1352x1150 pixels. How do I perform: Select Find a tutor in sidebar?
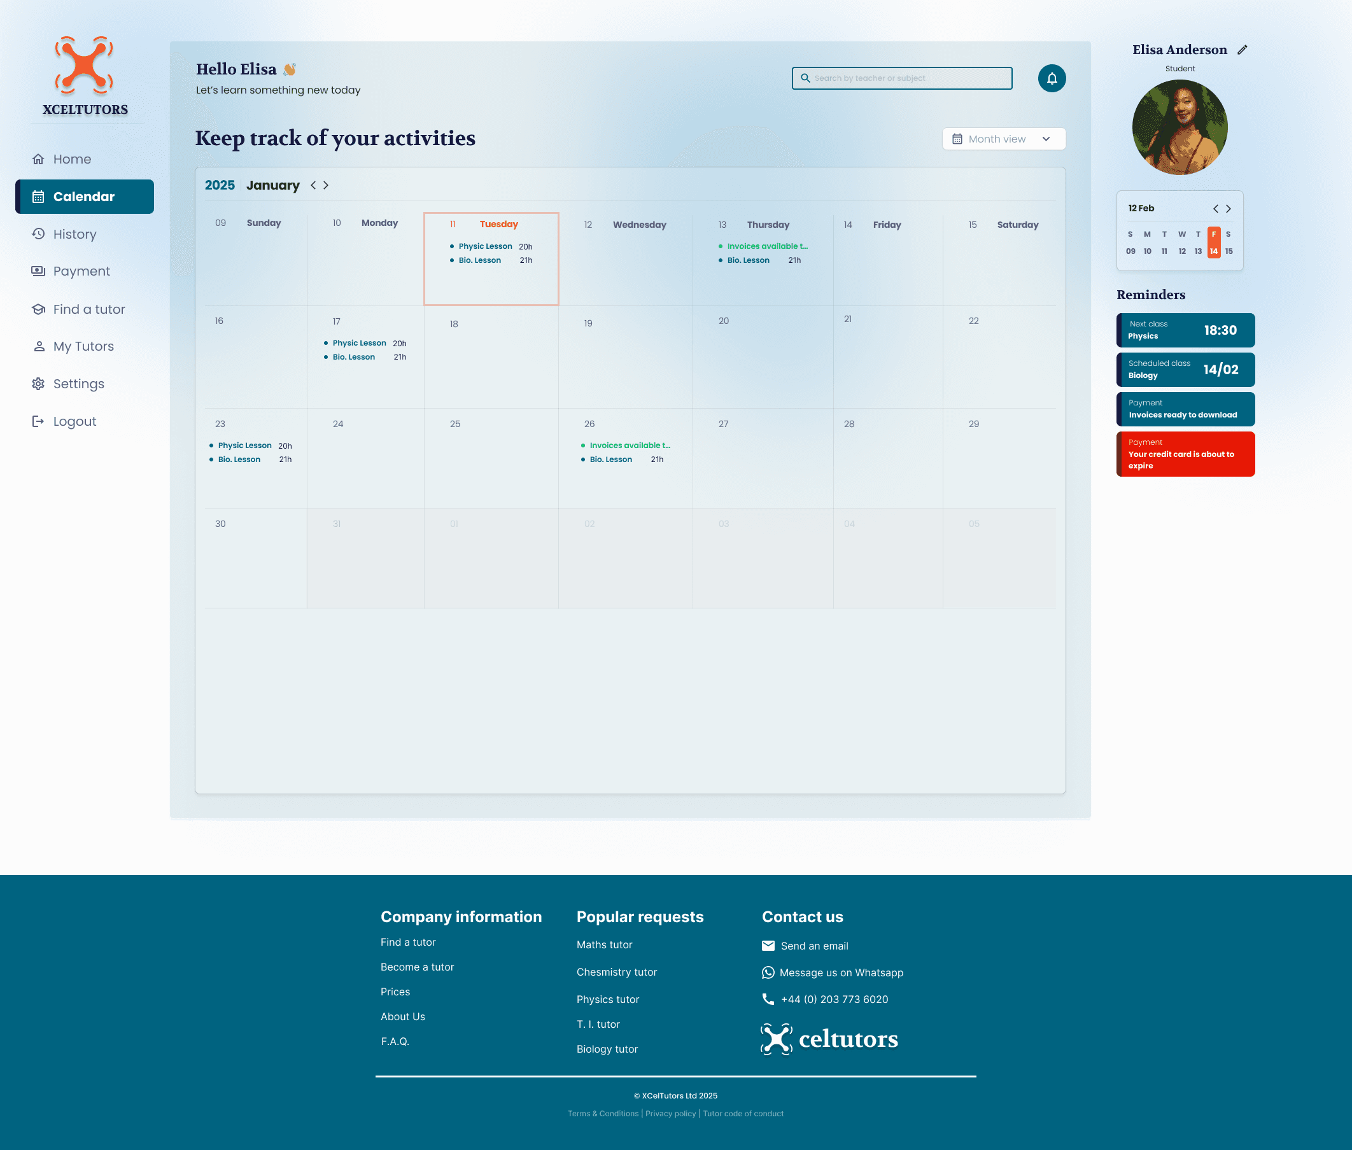(x=88, y=309)
